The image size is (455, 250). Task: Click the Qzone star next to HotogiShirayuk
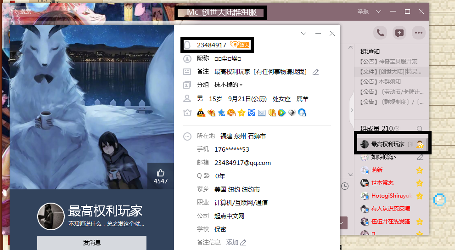[420, 196]
